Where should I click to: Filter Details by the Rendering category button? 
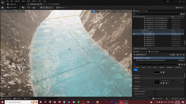click(x=169, y=67)
